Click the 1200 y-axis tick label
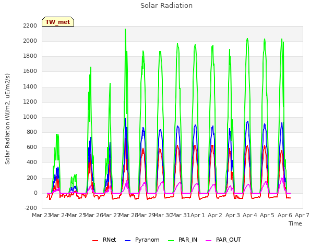334x250 pixels. tap(30, 102)
